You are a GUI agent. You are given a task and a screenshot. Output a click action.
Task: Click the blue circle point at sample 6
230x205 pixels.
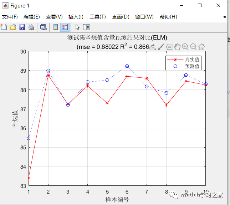tap(127, 66)
